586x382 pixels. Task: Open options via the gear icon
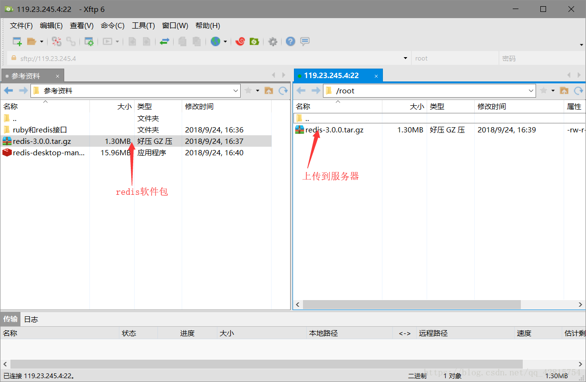[273, 41]
